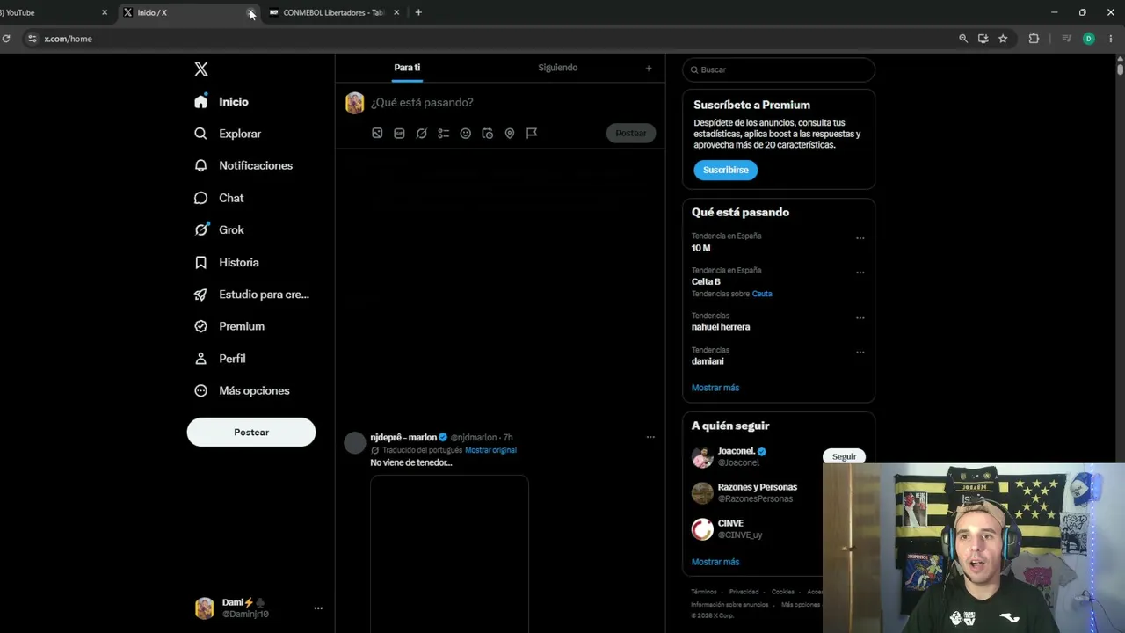Switch to the Para ti tab
The image size is (1125, 633).
407,68
